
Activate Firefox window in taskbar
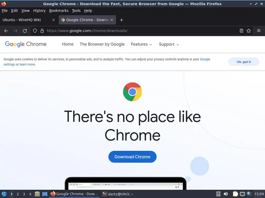(74, 194)
